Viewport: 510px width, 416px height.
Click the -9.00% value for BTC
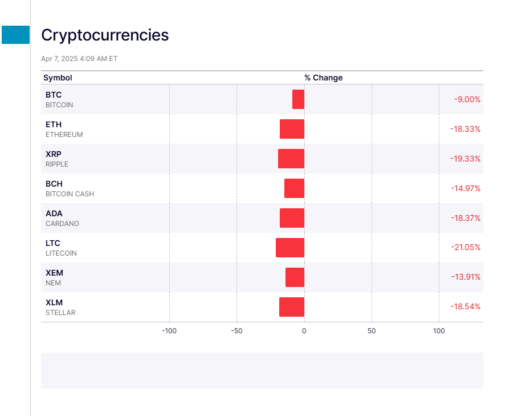[x=467, y=99]
